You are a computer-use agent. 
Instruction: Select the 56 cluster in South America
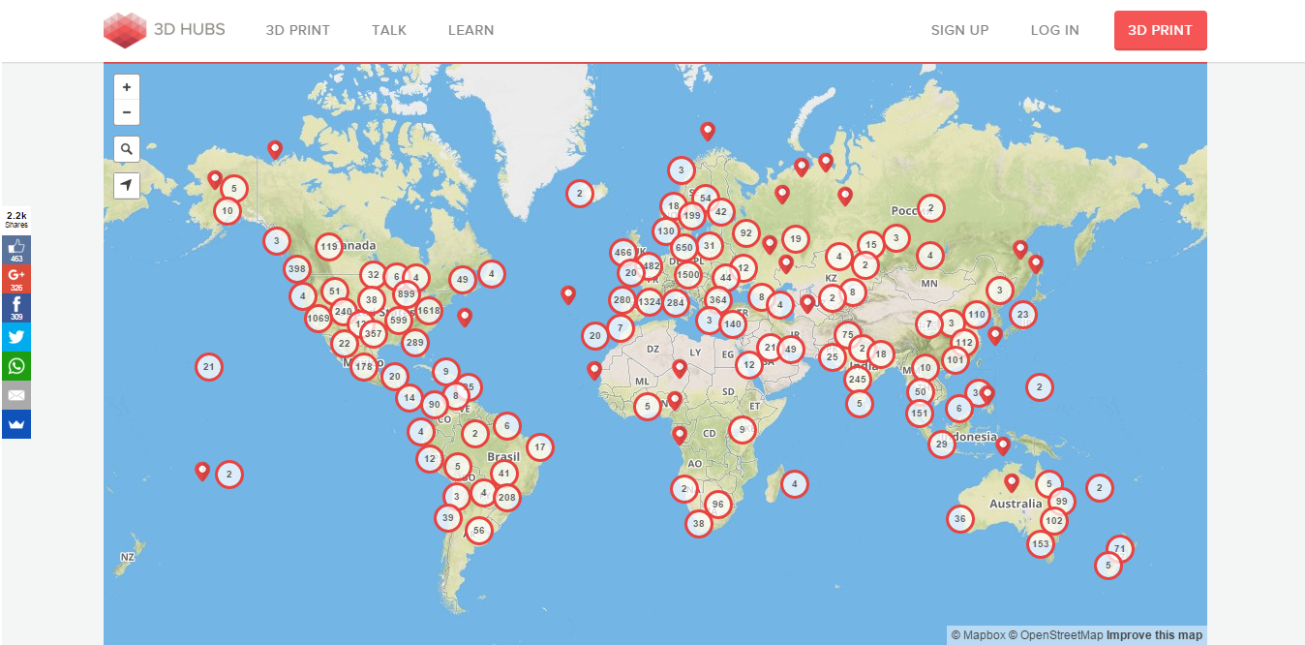tap(478, 530)
